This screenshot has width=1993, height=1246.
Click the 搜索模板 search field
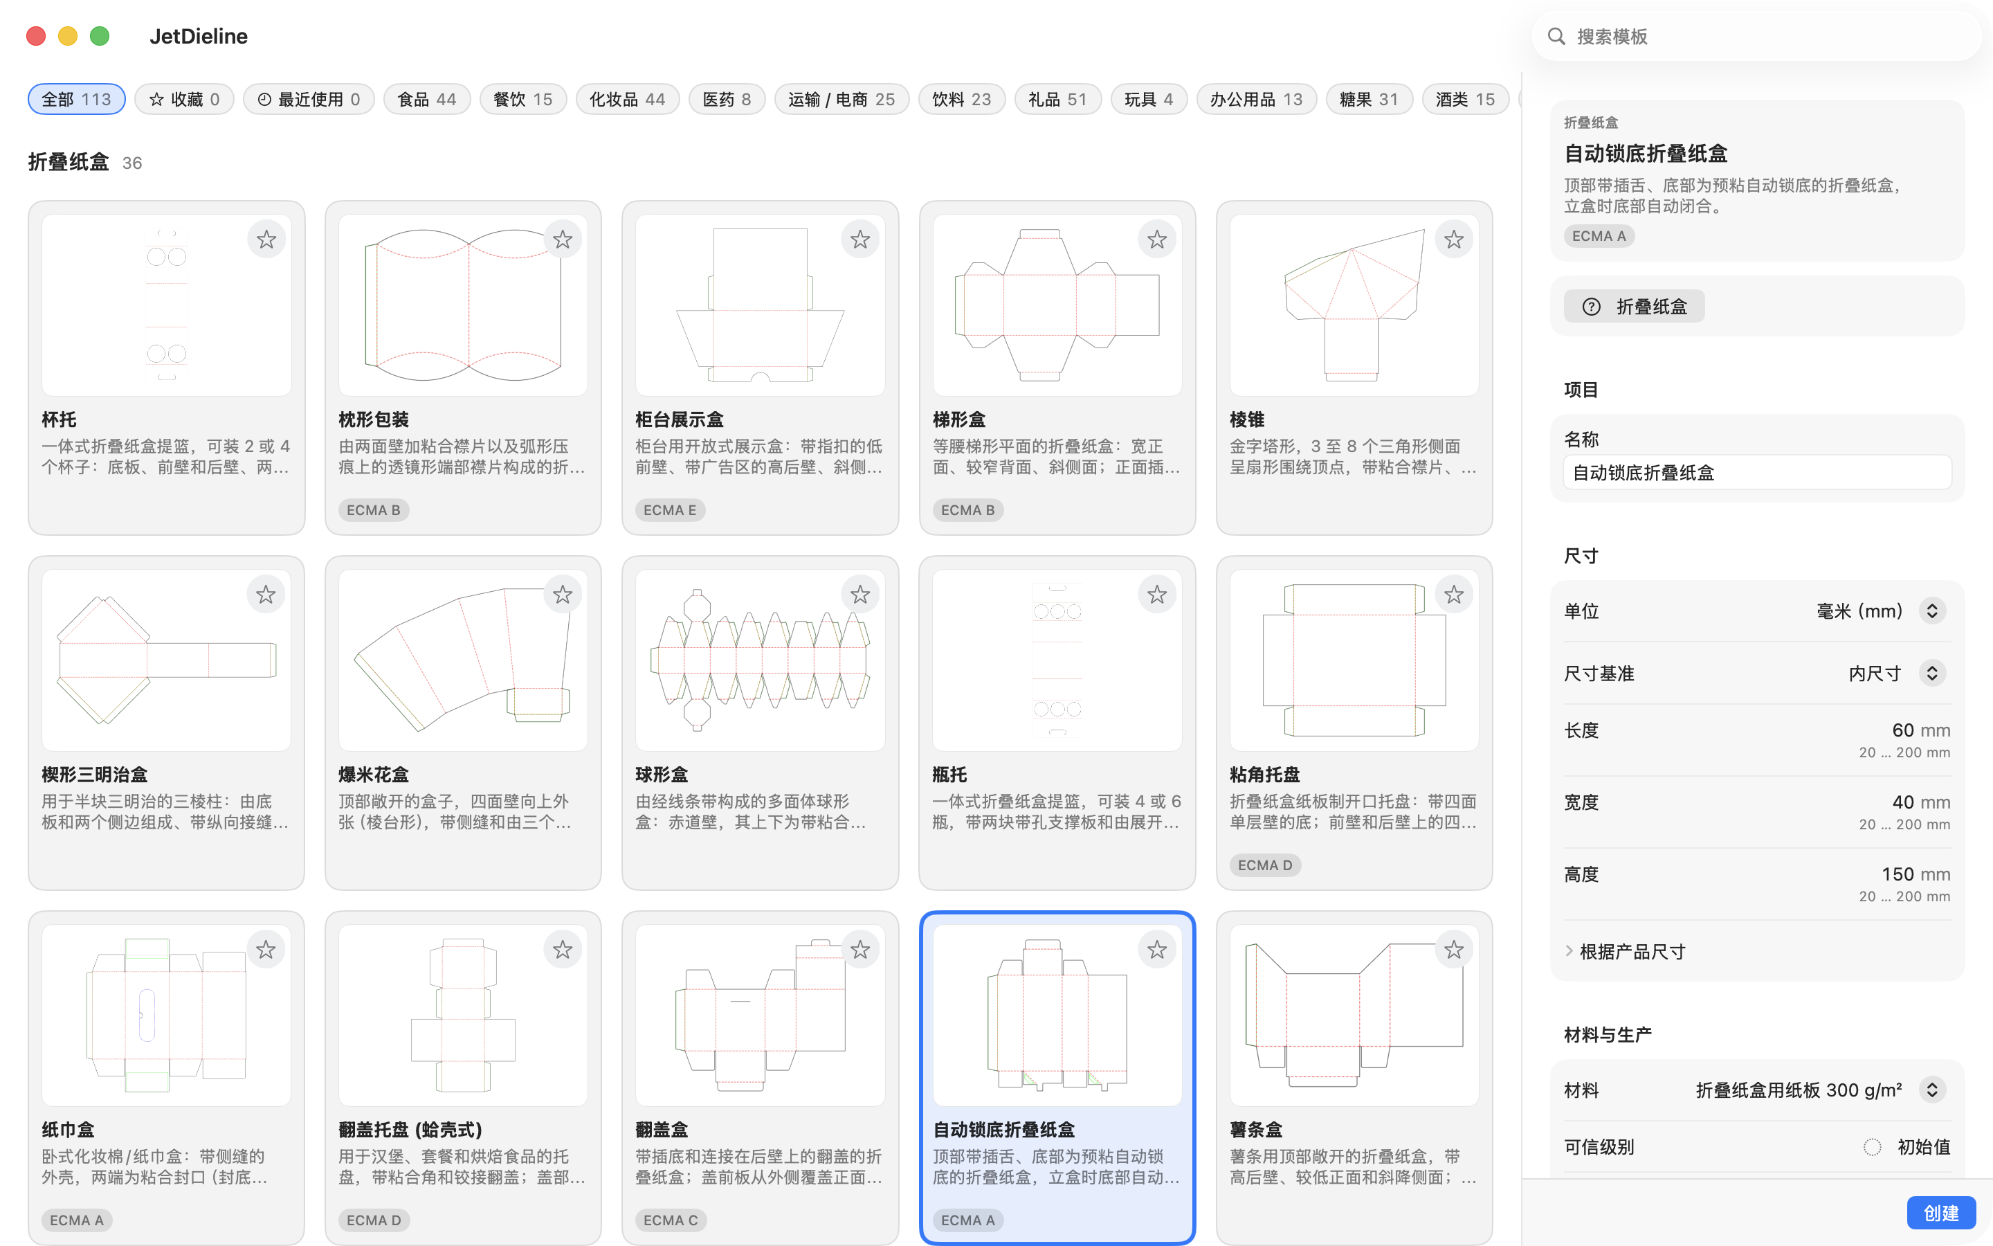(1756, 36)
